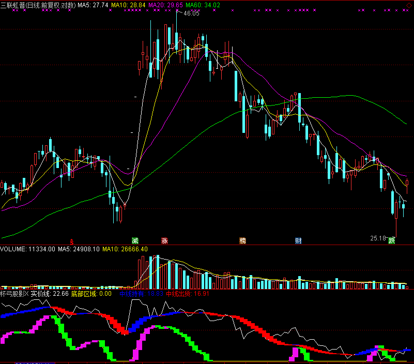Click the stock title 三联虹普

coord(12,5)
